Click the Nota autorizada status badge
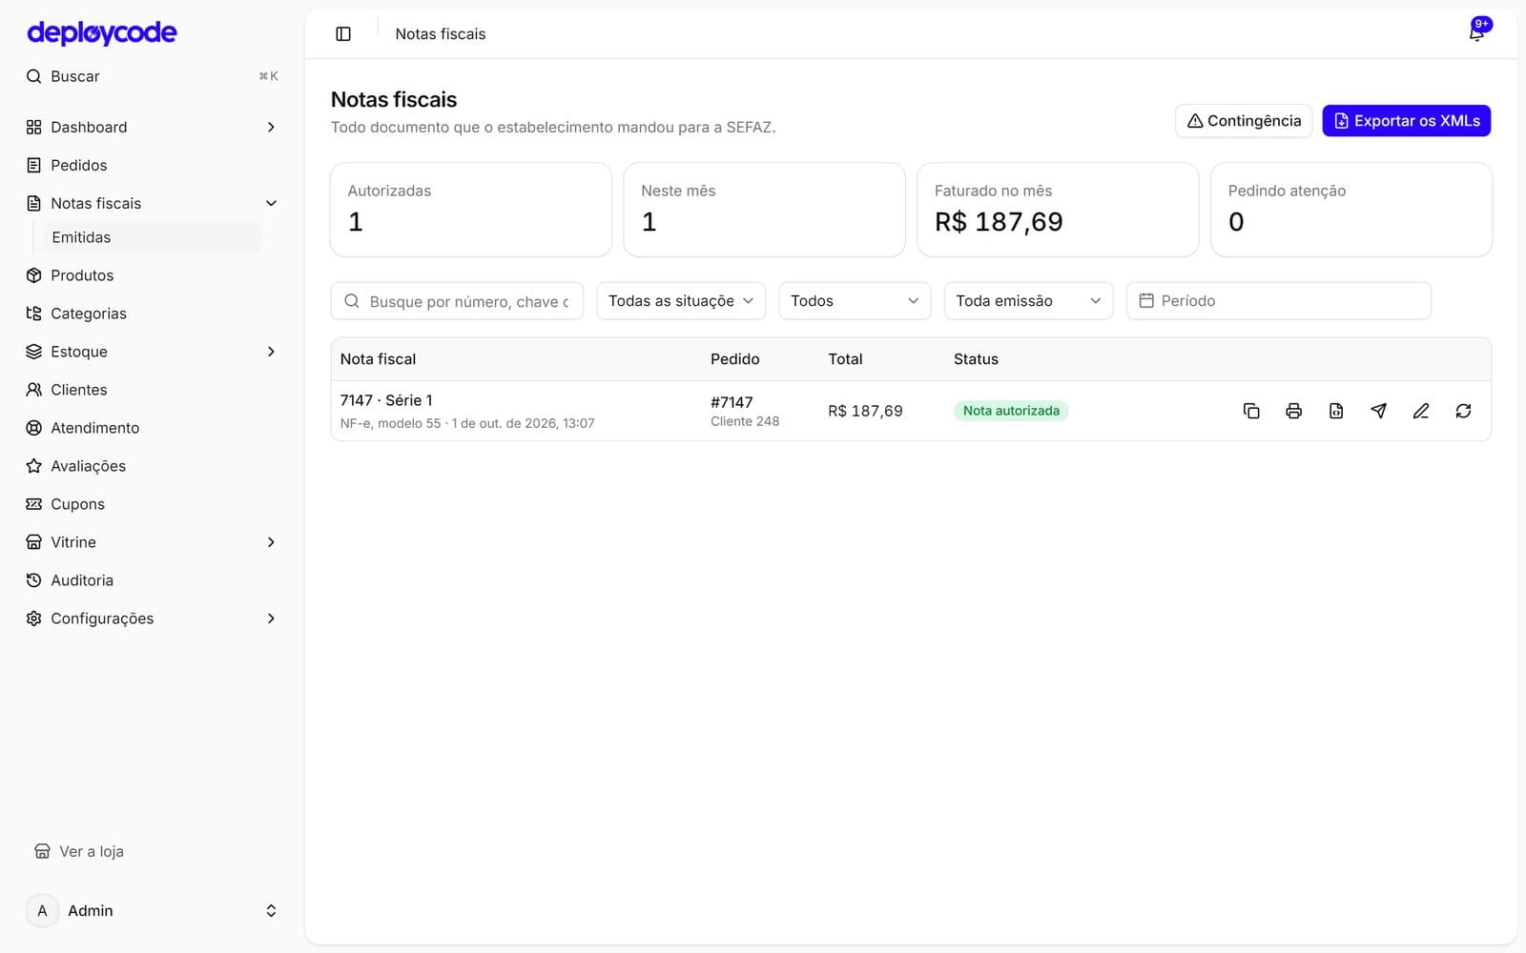The height and width of the screenshot is (953, 1526). pyautogui.click(x=1011, y=411)
